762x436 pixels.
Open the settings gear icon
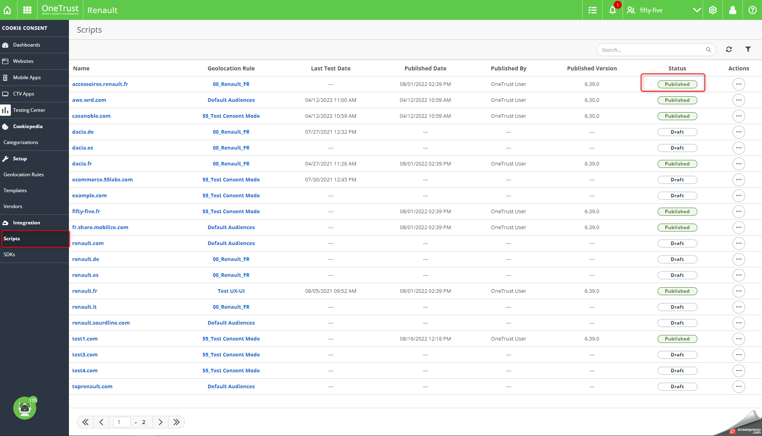coord(713,10)
